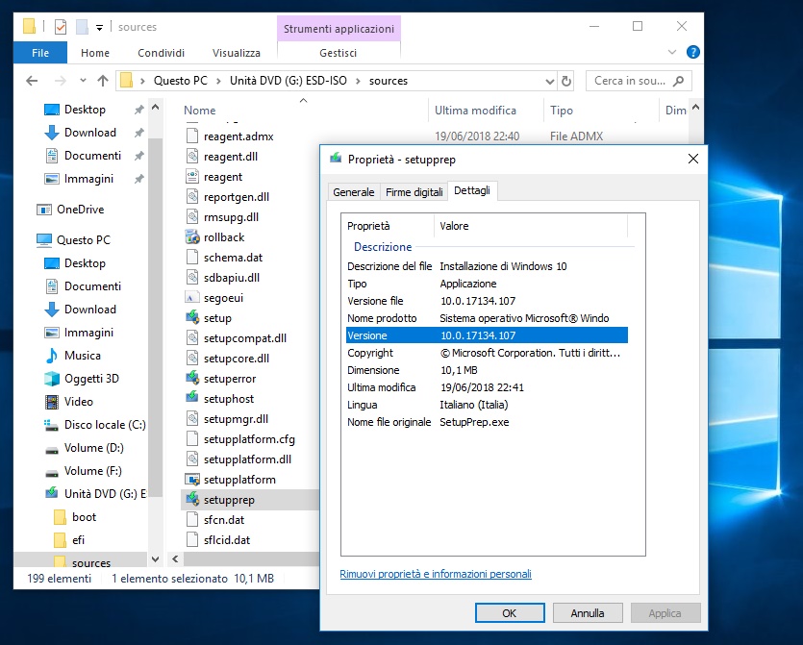This screenshot has width=803, height=645.
Task: Click the Annulla button
Action: [x=588, y=613]
